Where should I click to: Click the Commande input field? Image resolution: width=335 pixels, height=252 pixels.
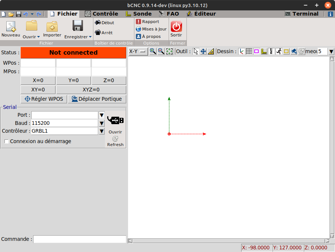pyautogui.click(x=80, y=239)
